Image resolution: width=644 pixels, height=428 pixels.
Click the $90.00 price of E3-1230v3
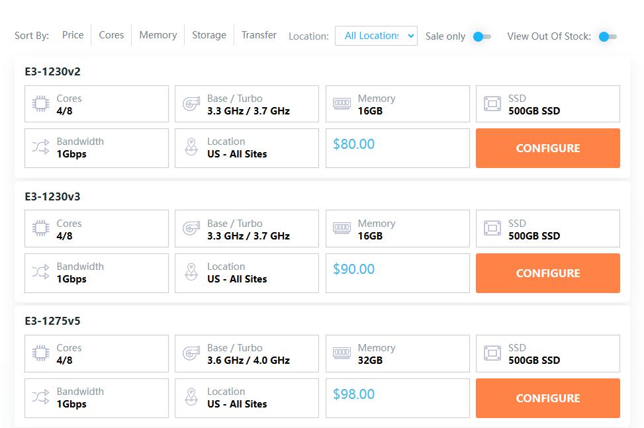point(353,269)
